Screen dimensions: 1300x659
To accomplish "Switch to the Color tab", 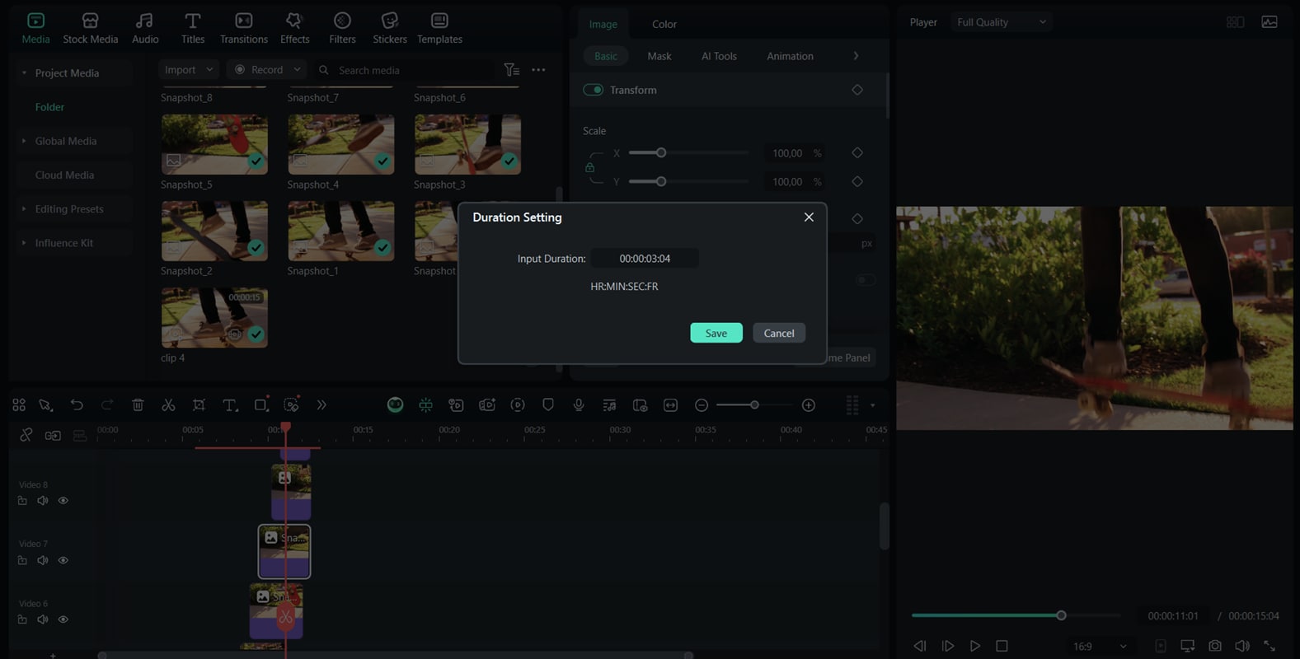I will pyautogui.click(x=664, y=24).
